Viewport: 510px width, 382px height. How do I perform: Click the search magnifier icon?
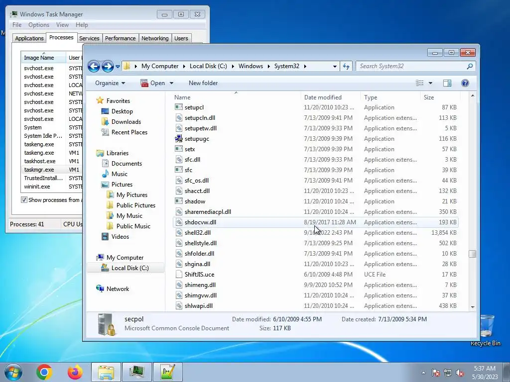click(x=470, y=66)
